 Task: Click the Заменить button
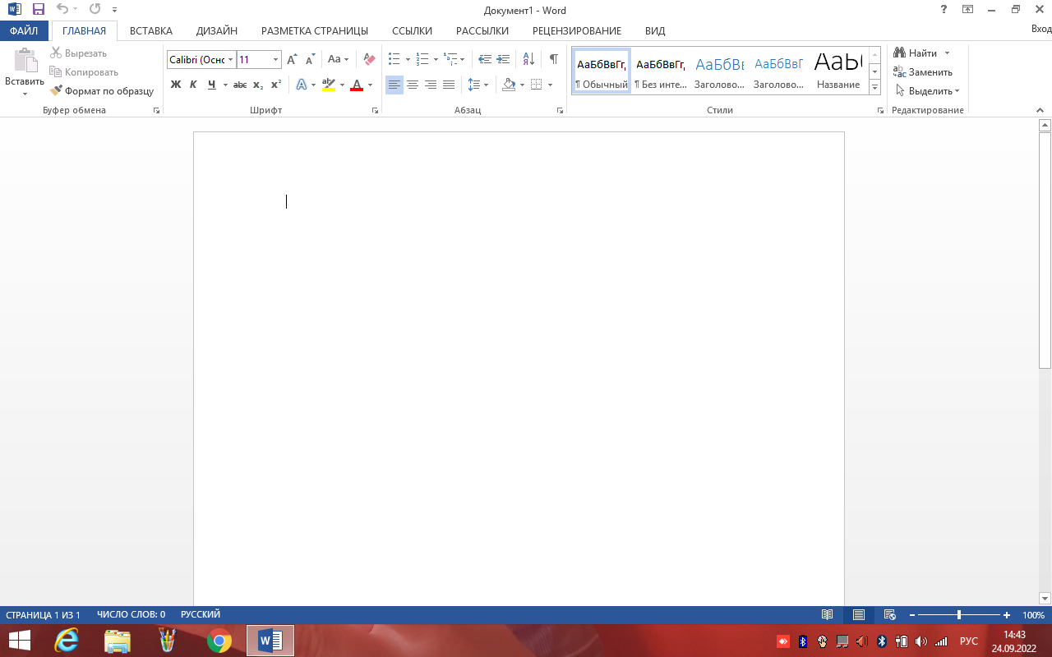[923, 72]
